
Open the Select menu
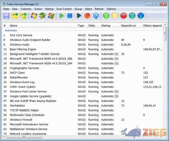coord(88,9)
